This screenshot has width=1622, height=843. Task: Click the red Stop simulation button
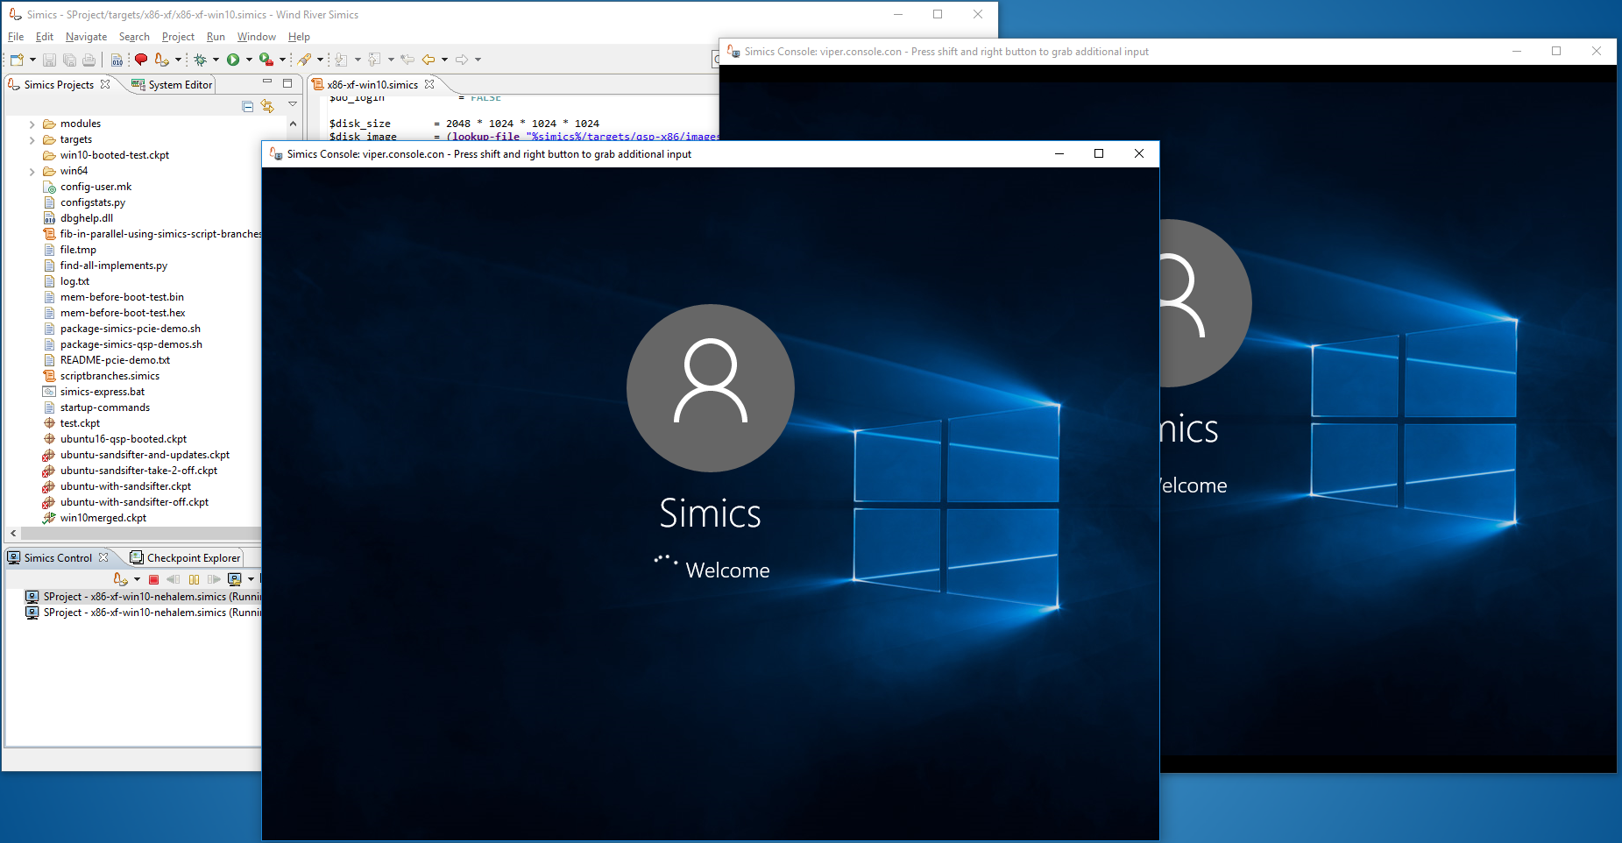pyautogui.click(x=154, y=579)
